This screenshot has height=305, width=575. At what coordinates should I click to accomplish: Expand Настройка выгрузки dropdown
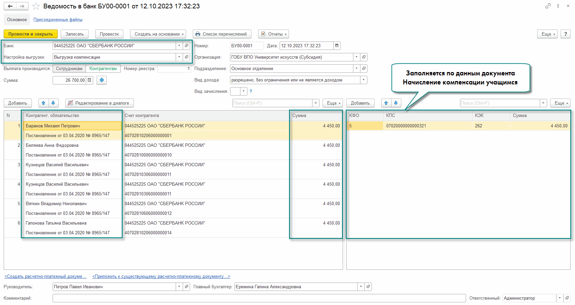(179, 57)
